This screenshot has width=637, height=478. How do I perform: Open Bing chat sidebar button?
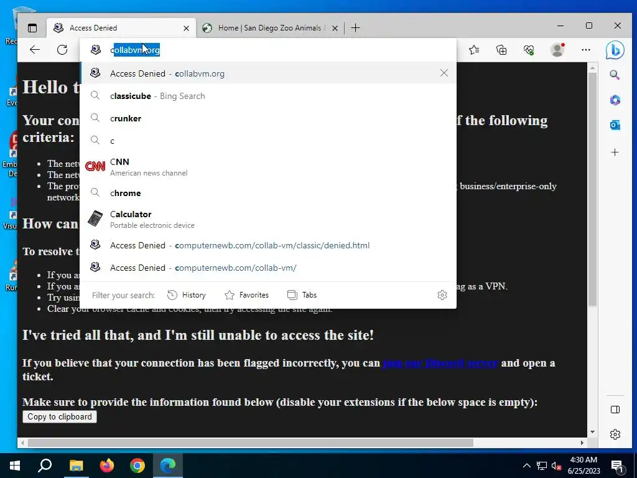coord(615,50)
